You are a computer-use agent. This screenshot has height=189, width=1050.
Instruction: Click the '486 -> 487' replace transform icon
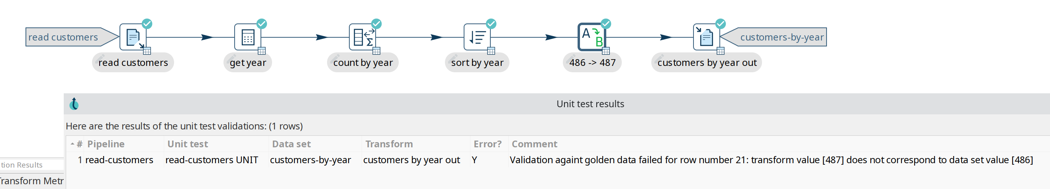click(592, 37)
